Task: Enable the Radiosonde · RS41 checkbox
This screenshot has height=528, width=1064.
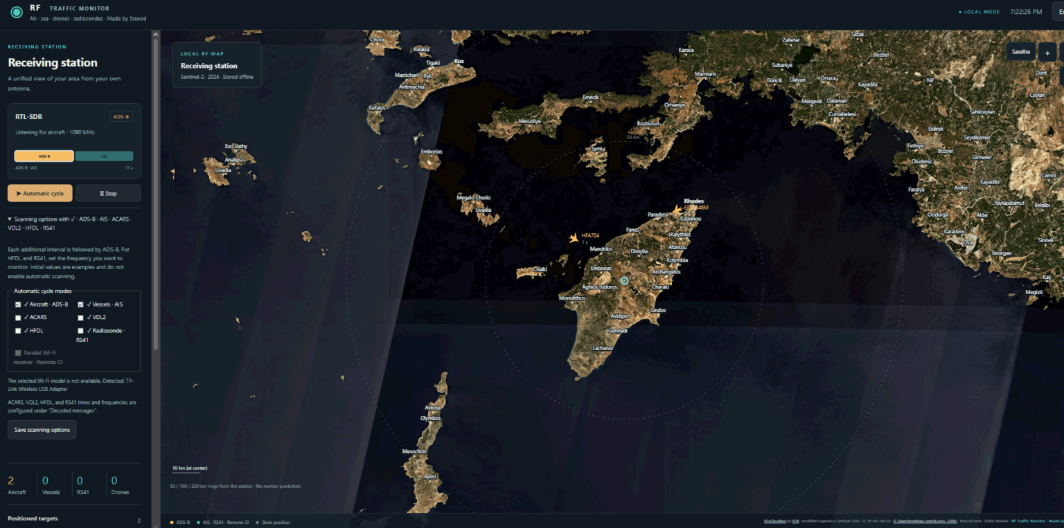Action: click(x=80, y=331)
